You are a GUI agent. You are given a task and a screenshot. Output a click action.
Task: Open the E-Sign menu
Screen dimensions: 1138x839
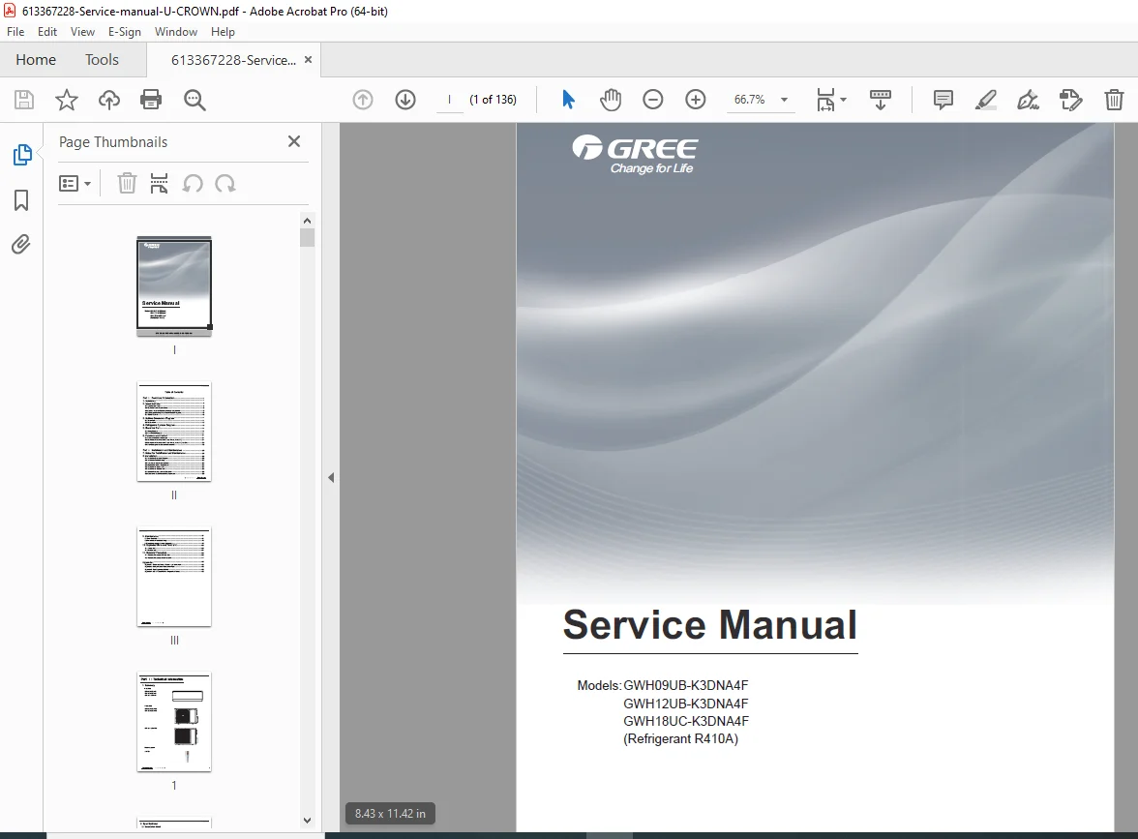124,32
